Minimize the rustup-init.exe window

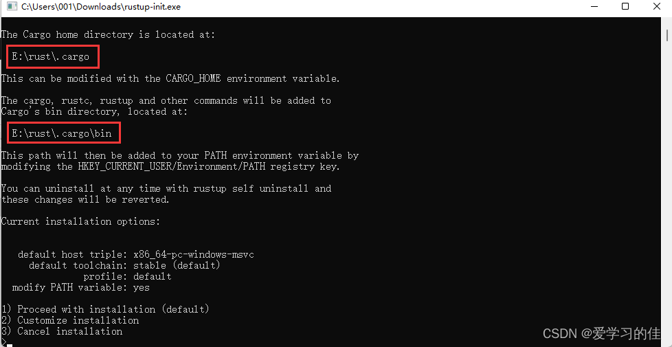[595, 6]
